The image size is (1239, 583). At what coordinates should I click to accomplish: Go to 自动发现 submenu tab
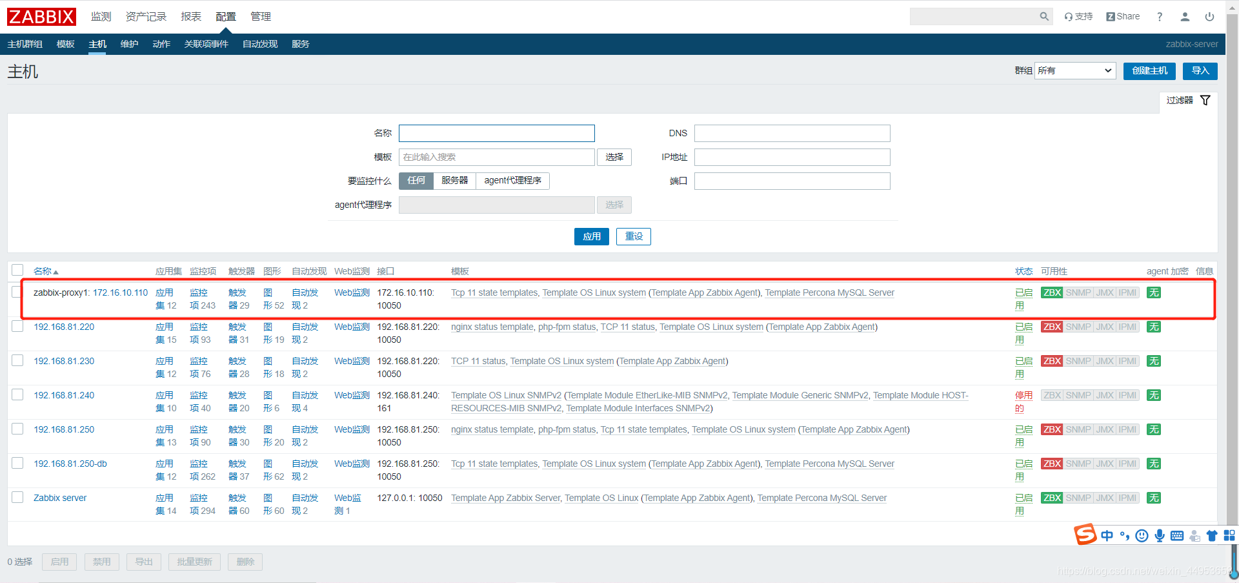point(260,44)
